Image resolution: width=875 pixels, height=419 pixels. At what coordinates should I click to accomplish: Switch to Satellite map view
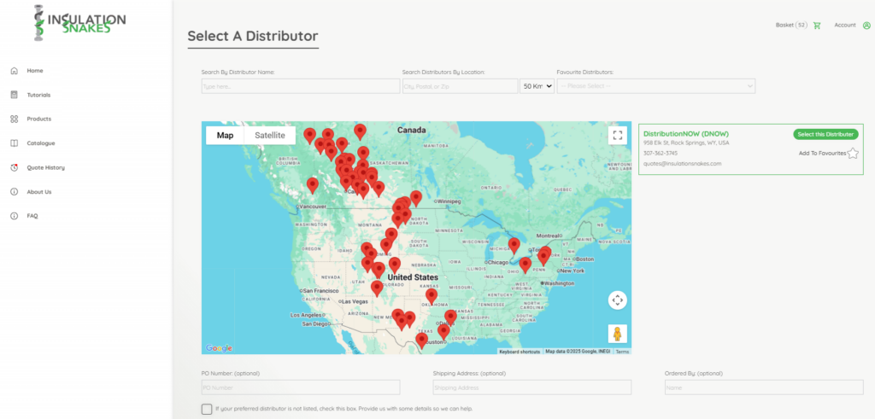[x=270, y=135]
